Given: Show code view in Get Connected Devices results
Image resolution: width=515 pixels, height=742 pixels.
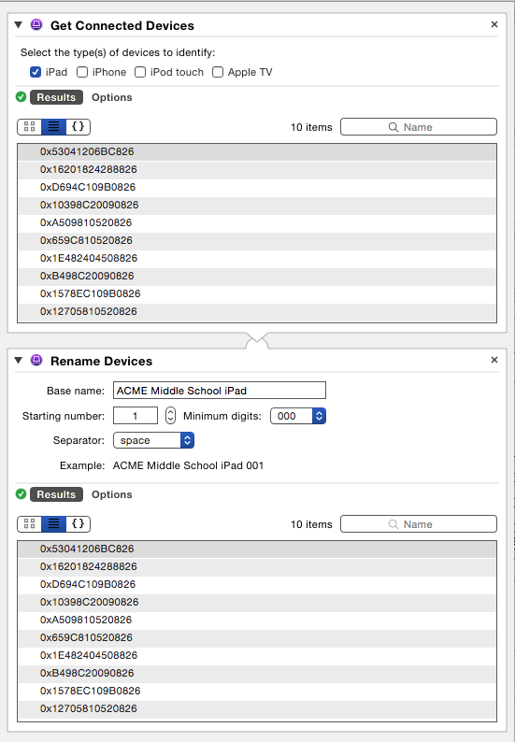Looking at the screenshot, I should (x=79, y=127).
